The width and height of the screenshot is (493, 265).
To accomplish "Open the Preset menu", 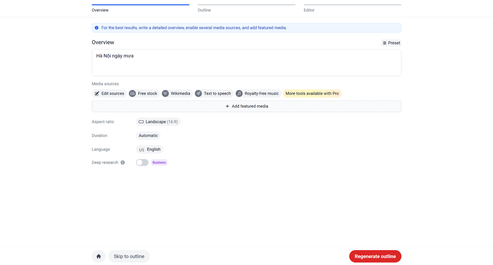I will coord(391,43).
